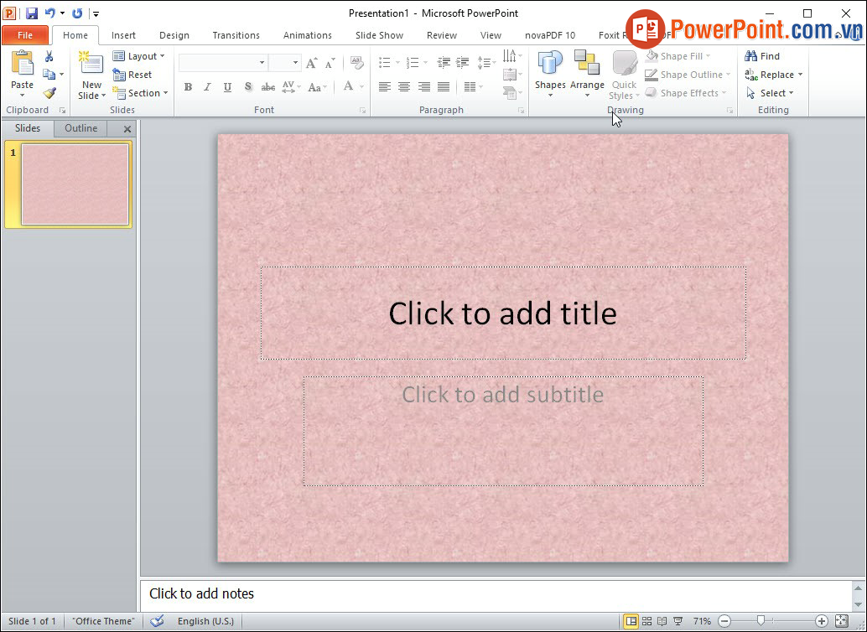Switch to Slide Sorter view in status bar
867x632 pixels.
(646, 621)
